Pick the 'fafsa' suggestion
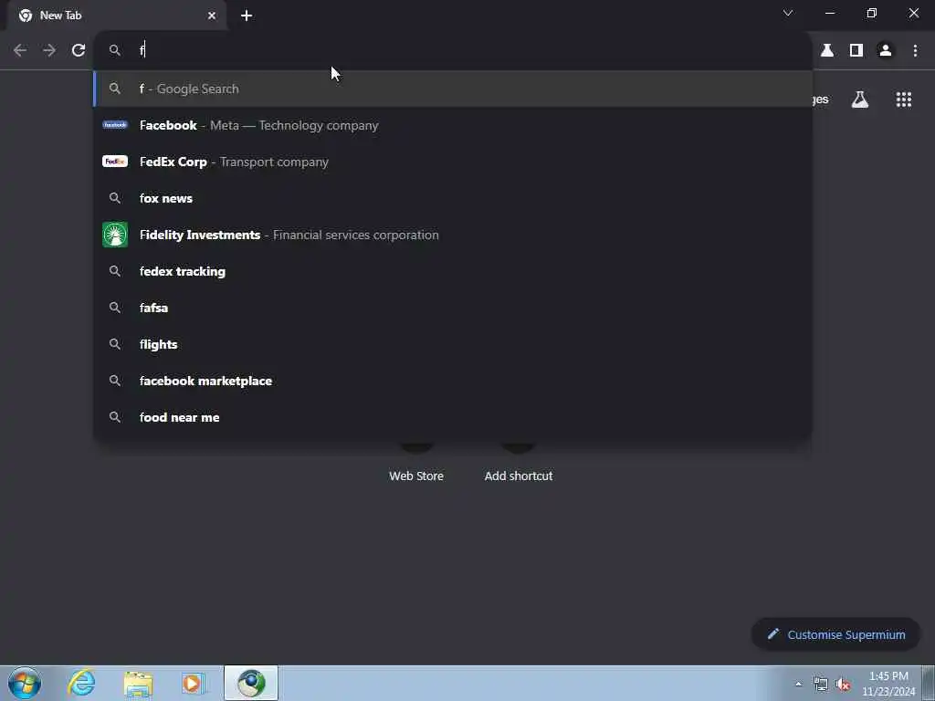 pos(453,308)
